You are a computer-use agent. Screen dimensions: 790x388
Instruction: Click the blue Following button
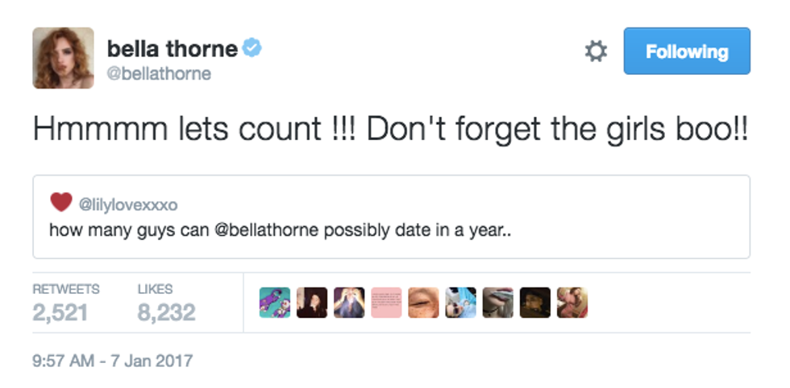pos(687,52)
